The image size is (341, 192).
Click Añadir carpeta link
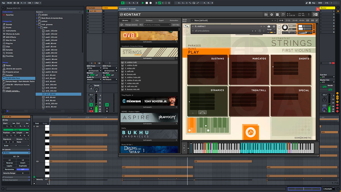point(13,91)
